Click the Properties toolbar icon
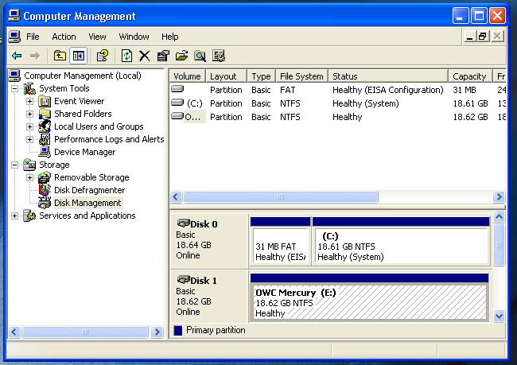The height and width of the screenshot is (365, 517). pyautogui.click(x=163, y=56)
